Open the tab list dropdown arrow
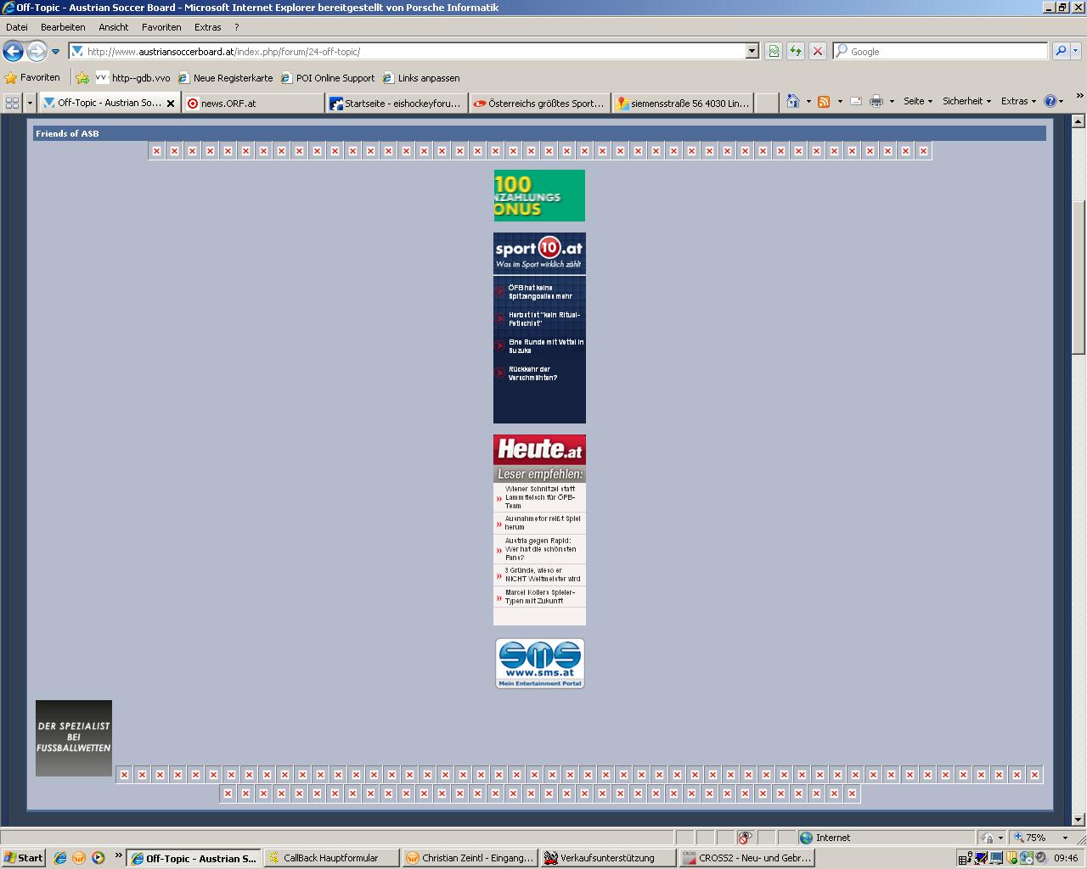 click(x=30, y=103)
